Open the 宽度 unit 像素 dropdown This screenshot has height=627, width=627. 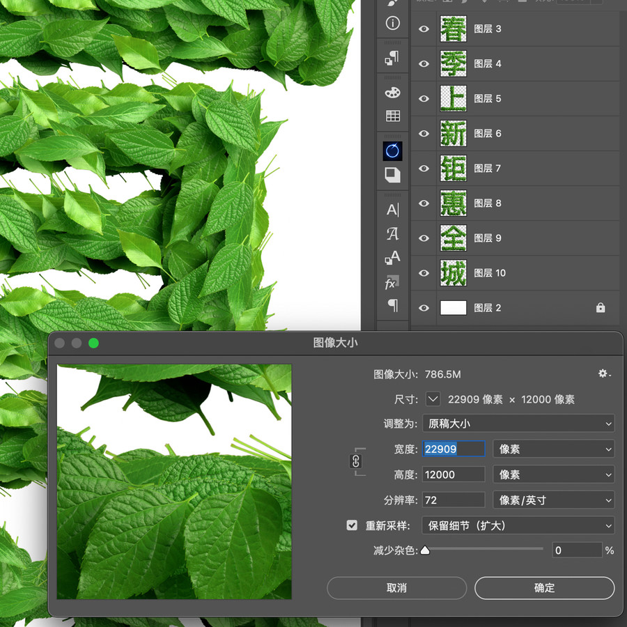click(554, 449)
